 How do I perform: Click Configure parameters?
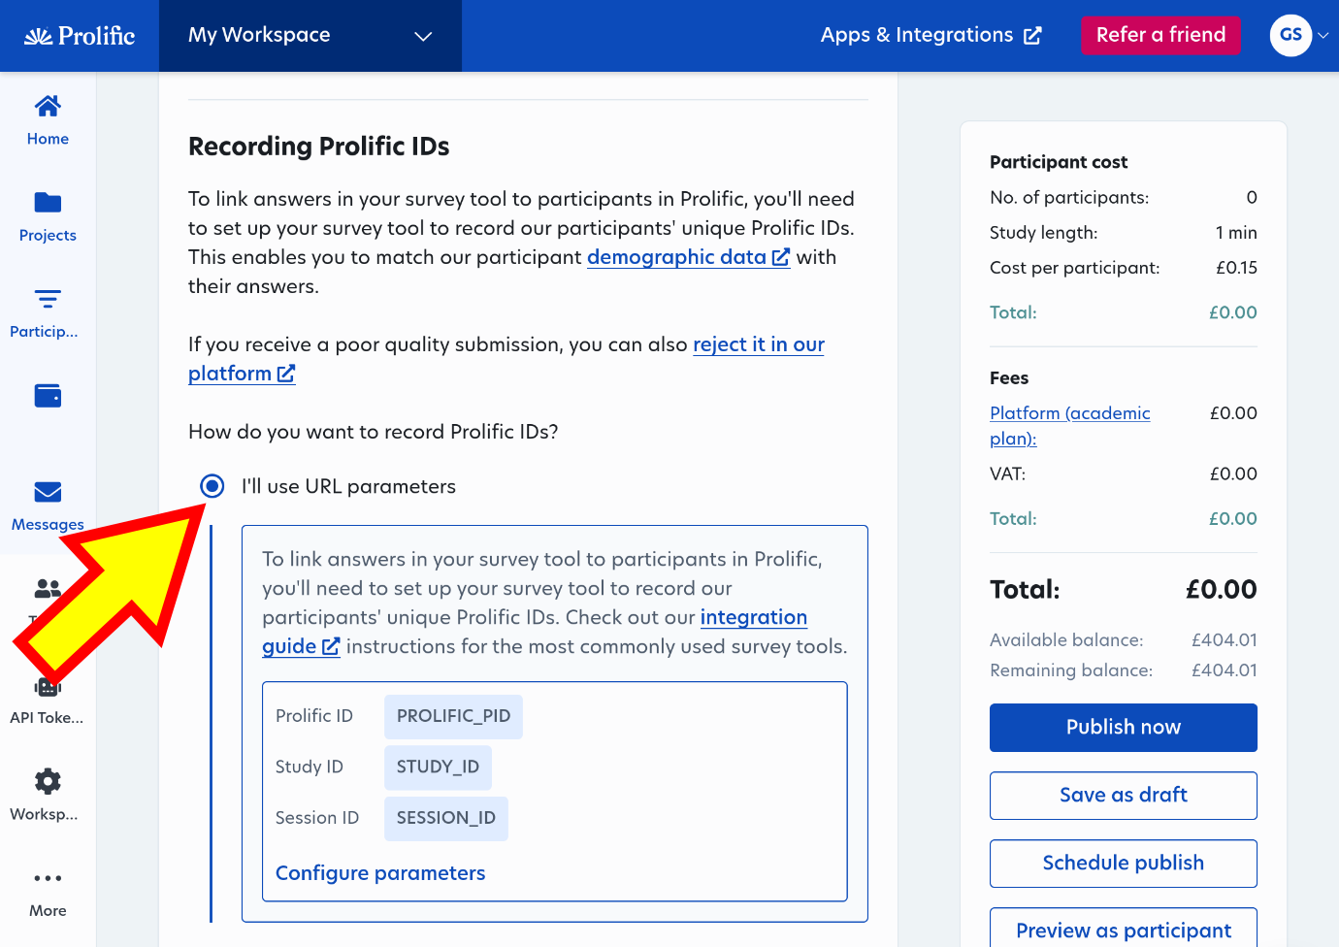click(x=380, y=873)
